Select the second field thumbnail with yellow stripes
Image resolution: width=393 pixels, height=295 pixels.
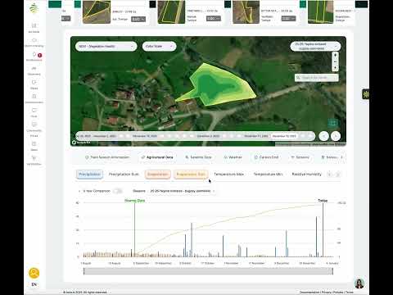coord(171,12)
